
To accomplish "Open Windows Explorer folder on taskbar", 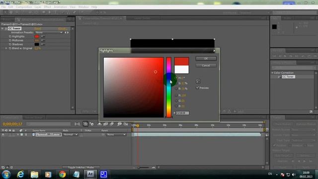I will 34,175.
